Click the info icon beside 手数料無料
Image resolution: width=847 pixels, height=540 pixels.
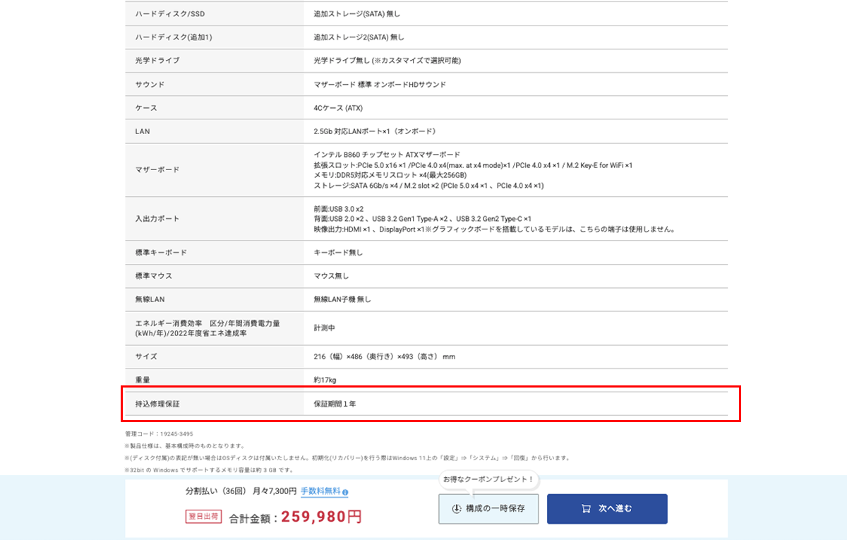pyautogui.click(x=345, y=492)
